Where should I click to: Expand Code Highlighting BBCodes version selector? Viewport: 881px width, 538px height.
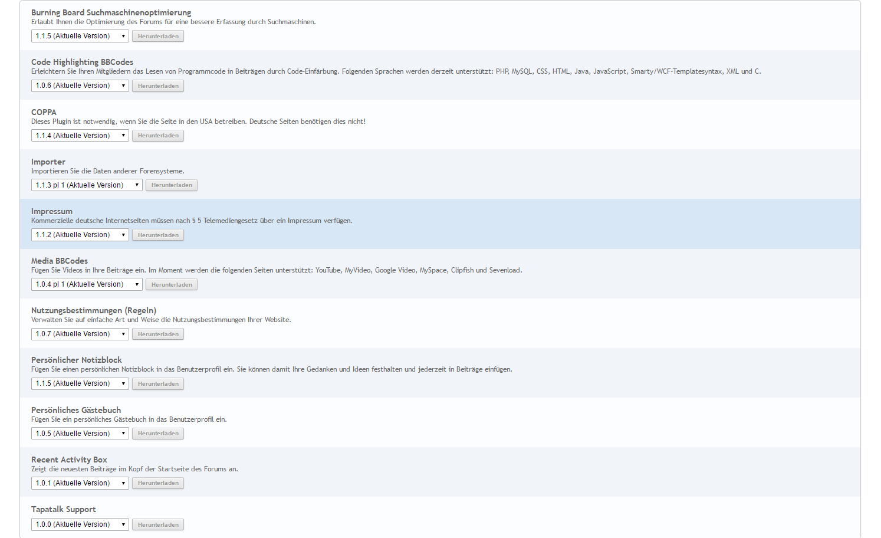tap(80, 86)
